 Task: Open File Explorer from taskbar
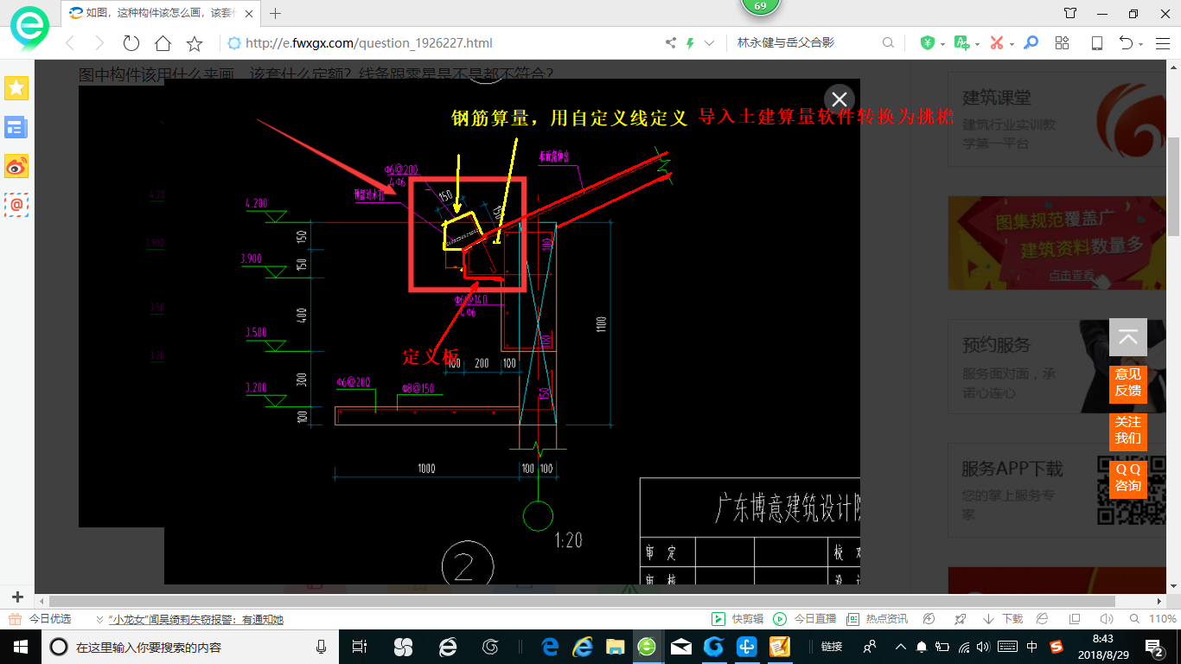click(x=615, y=647)
